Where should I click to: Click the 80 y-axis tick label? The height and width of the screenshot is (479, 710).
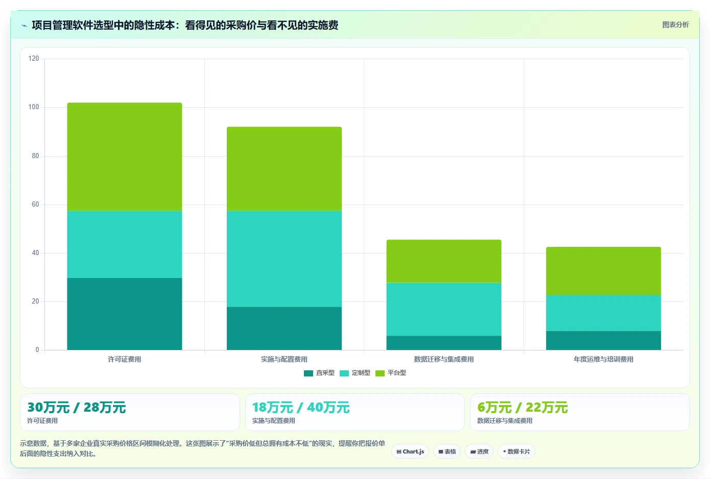coord(35,156)
